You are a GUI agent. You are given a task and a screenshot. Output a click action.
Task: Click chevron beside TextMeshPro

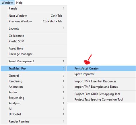point(64,68)
